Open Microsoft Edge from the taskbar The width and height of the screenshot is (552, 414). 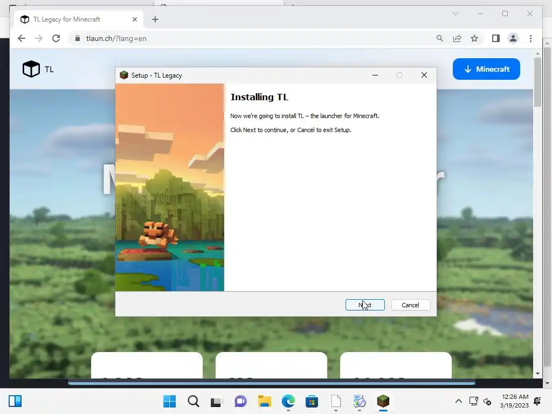pos(288,401)
